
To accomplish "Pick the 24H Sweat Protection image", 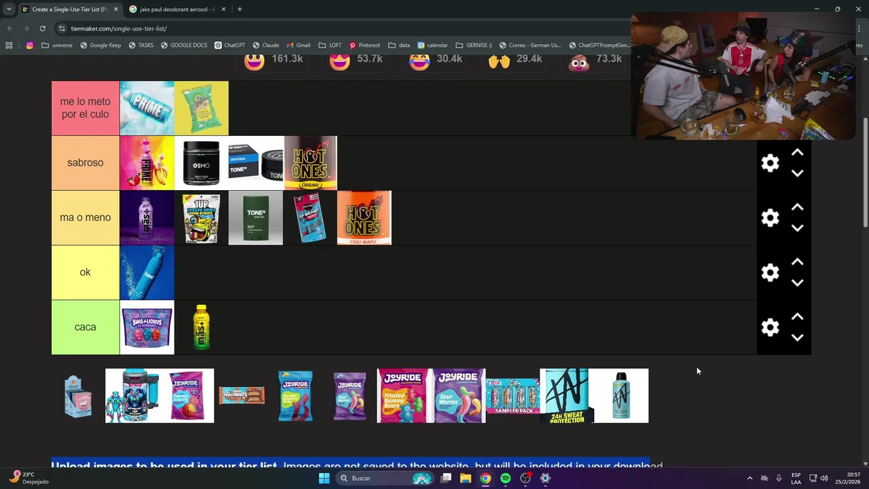I will pos(567,396).
